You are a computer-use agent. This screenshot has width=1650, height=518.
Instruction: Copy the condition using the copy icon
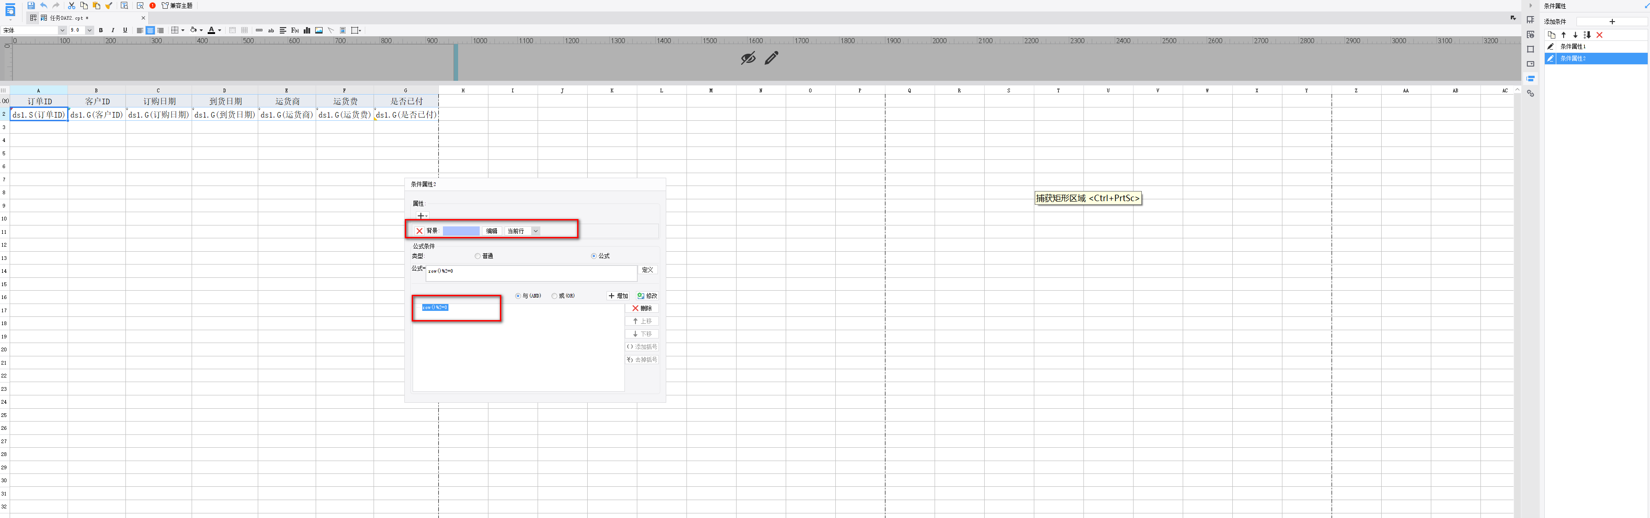pyautogui.click(x=1551, y=35)
